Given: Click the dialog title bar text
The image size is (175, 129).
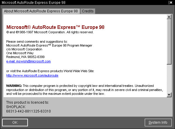Looking at the screenshot, I should point(33,2).
